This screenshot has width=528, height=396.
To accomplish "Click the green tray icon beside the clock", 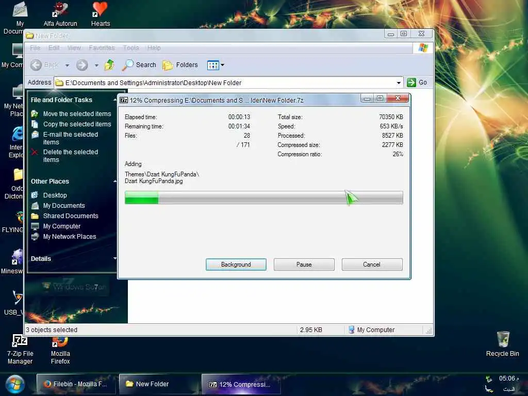I will (489, 379).
